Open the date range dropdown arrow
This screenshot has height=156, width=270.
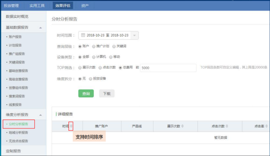(134, 35)
